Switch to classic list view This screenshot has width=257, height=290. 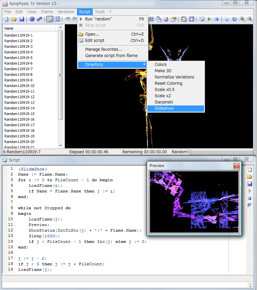pyautogui.click(x=50, y=19)
